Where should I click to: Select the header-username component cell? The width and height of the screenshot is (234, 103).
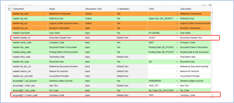[x=29, y=33]
